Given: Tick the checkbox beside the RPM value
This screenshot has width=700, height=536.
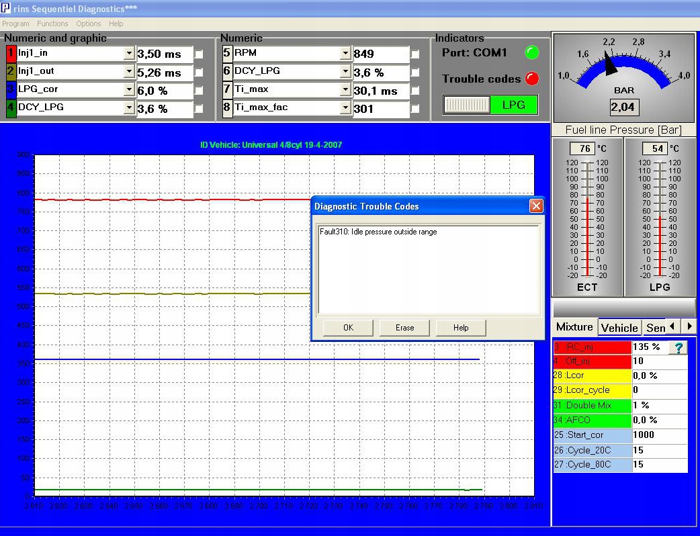Looking at the screenshot, I should click(x=415, y=54).
